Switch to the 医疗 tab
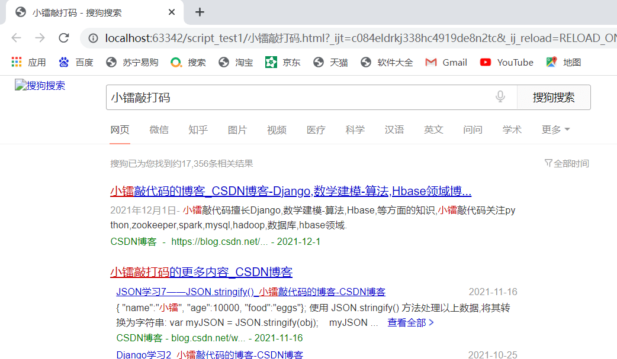 pos(316,130)
